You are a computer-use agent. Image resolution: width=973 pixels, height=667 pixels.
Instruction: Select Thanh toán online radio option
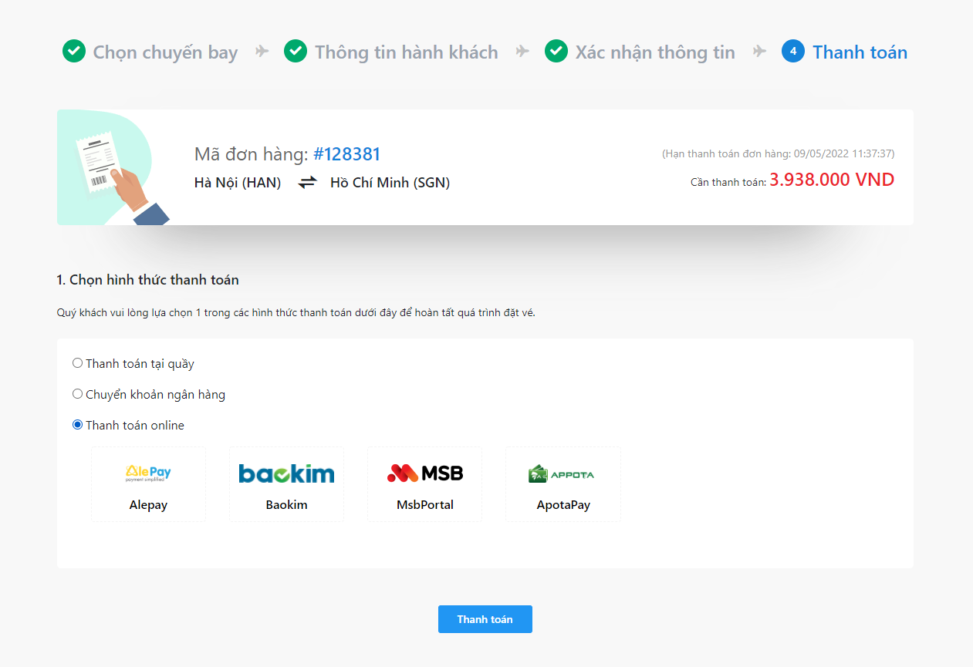pos(77,425)
